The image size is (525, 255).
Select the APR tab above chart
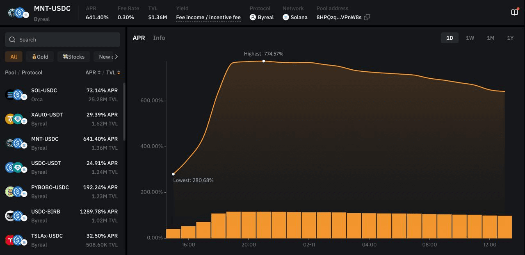(139, 38)
